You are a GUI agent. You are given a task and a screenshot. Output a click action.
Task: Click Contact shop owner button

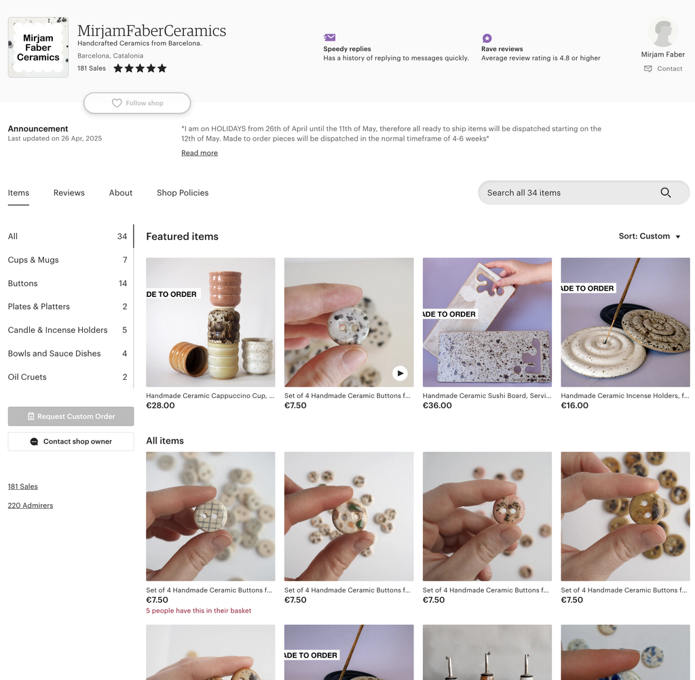pyautogui.click(x=71, y=442)
